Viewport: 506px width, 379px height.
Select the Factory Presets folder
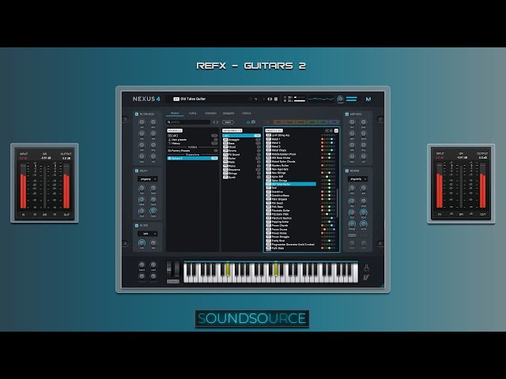click(x=192, y=151)
